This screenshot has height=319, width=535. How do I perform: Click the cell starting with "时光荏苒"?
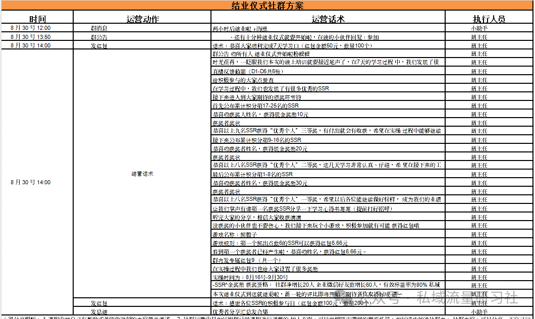coord(328,62)
